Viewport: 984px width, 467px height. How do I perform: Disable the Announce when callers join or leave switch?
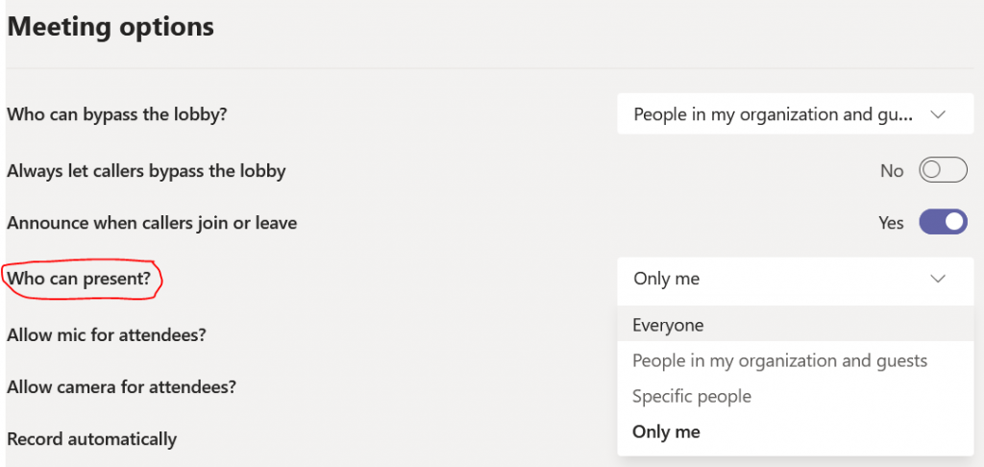pos(942,223)
